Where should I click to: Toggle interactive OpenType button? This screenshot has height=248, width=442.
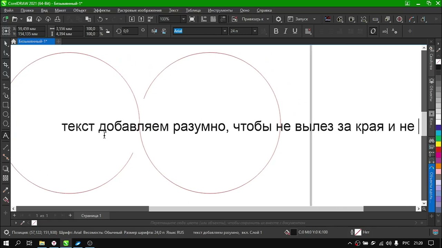pyautogui.click(x=373, y=31)
